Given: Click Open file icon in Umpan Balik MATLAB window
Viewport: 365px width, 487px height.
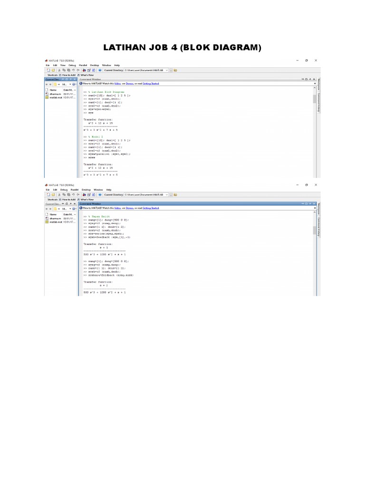Looking at the screenshot, I should click(53, 195).
